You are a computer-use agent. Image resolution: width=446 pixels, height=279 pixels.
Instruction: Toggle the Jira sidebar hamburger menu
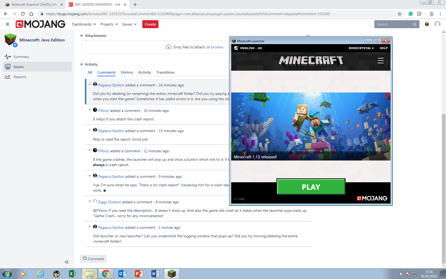pos(7,24)
